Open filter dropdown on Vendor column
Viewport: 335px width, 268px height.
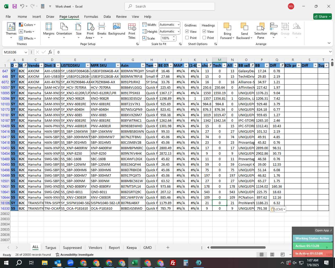point(41,65)
